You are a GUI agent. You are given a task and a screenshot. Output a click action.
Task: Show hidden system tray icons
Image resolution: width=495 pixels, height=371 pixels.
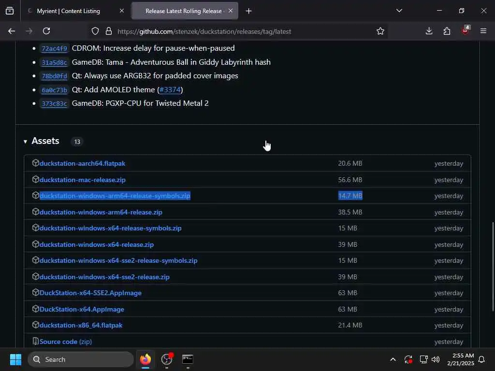393,359
